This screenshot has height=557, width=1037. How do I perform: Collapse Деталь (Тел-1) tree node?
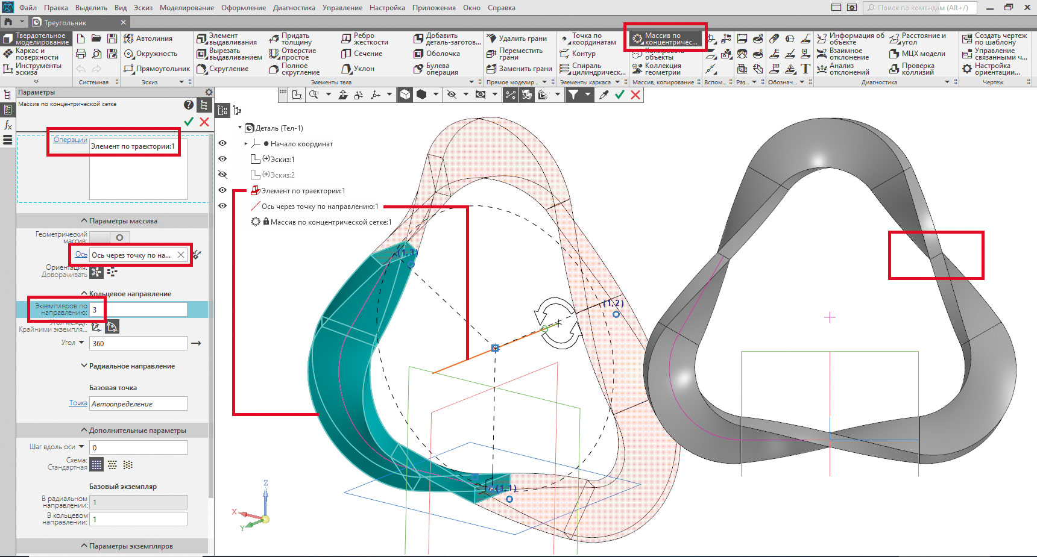(240, 128)
